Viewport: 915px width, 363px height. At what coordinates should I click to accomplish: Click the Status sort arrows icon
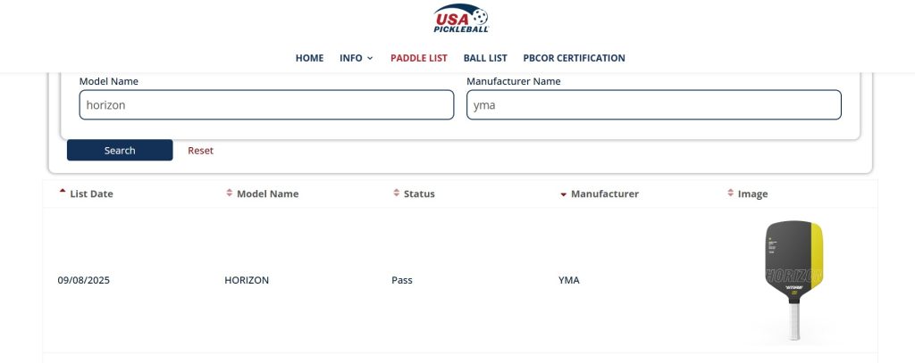(397, 194)
